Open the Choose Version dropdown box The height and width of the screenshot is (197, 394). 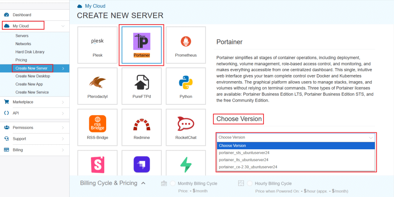[x=296, y=137]
